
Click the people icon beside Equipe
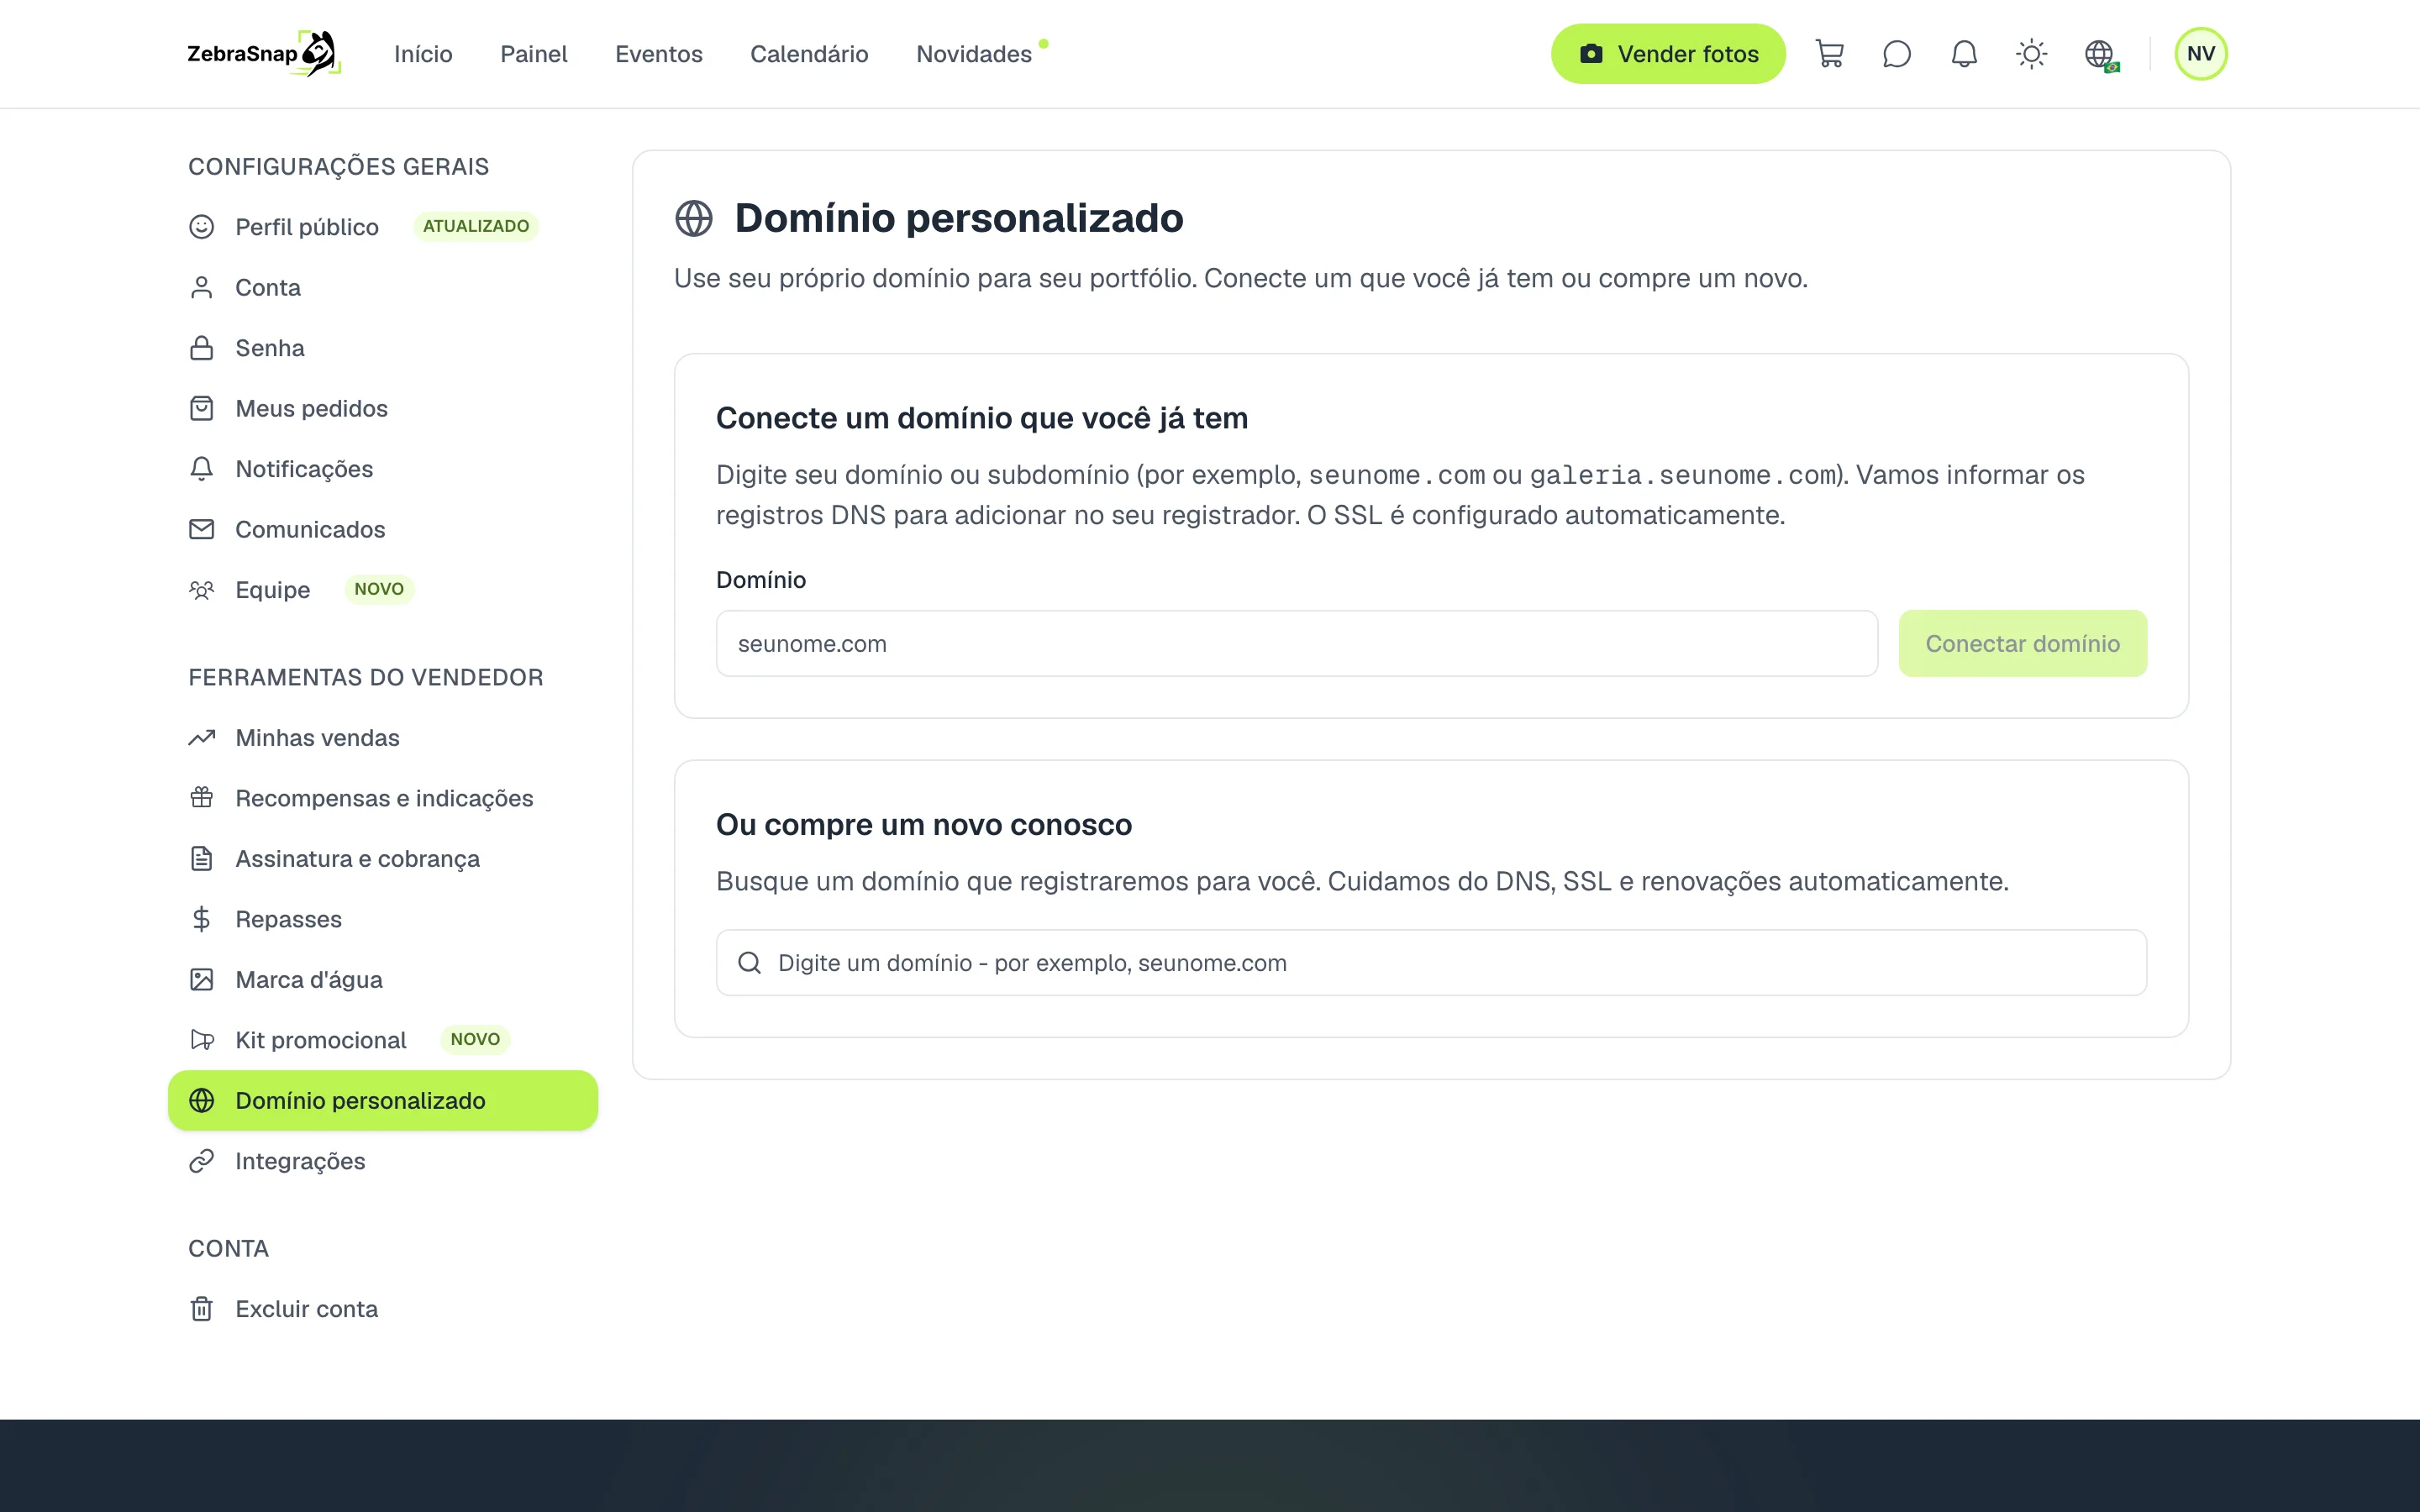coord(202,590)
